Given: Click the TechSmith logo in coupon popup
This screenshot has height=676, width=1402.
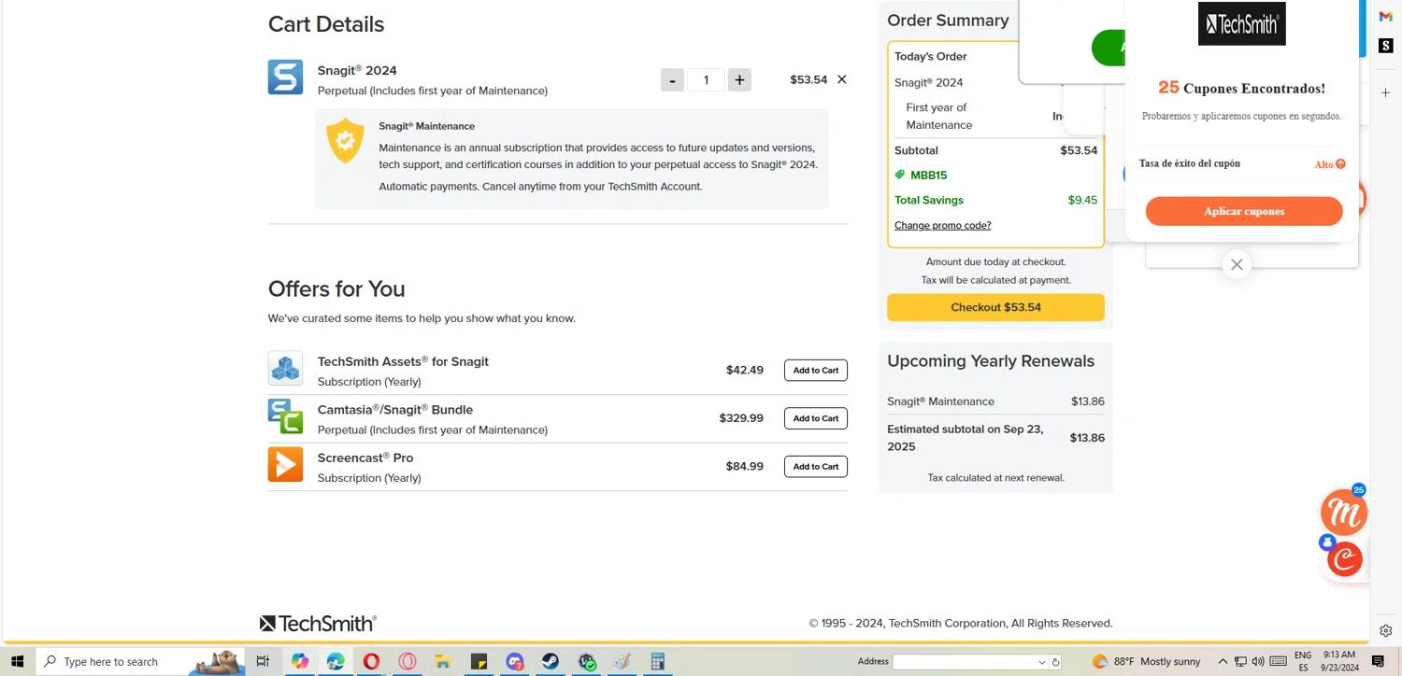Looking at the screenshot, I should tap(1242, 23).
